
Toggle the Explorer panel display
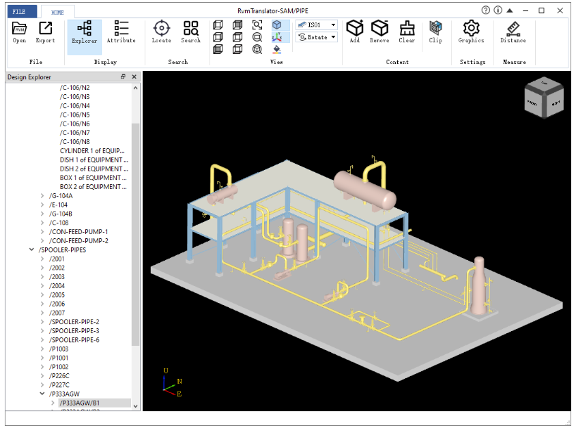tap(85, 31)
